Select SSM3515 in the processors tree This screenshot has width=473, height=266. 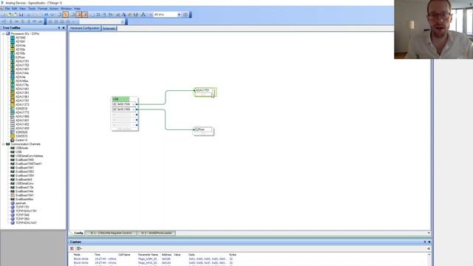pos(21,136)
